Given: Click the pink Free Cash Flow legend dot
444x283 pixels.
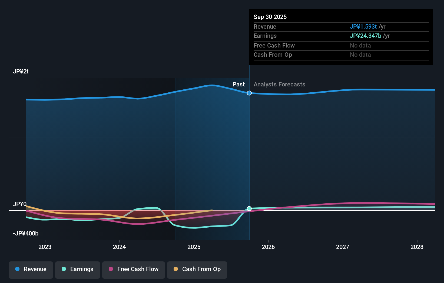Looking at the screenshot, I should coord(111,269).
